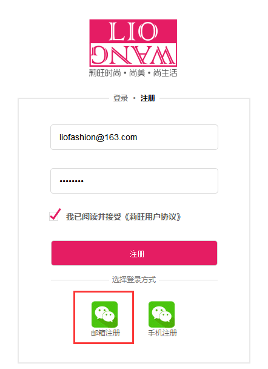Viewport: 268px width, 369px height.
Task: Click the 手机注册 caption text
Action: coord(162,333)
